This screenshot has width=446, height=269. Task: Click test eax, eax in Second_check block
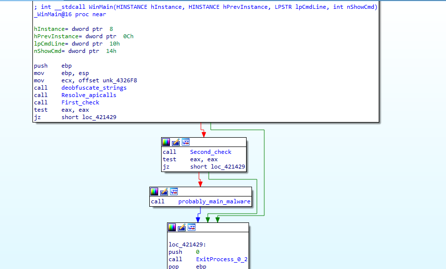(x=190, y=159)
